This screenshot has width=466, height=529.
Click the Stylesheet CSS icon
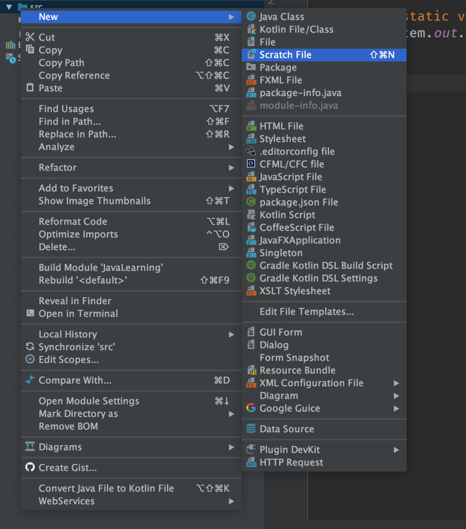click(251, 139)
